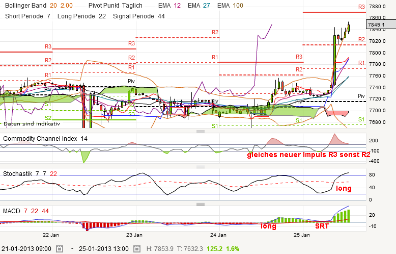Click the Signal Periode 44 label
The image size is (396, 254).
coord(139,16)
